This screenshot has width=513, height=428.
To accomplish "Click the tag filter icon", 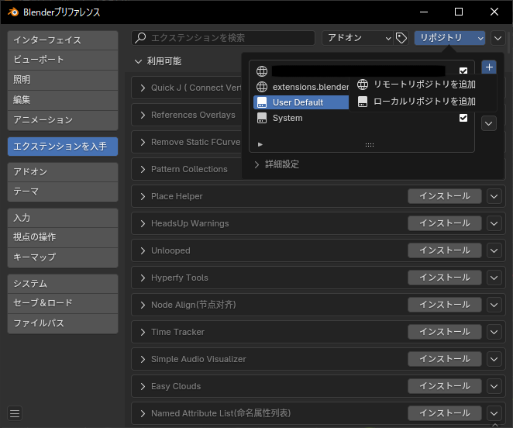I will (x=401, y=38).
